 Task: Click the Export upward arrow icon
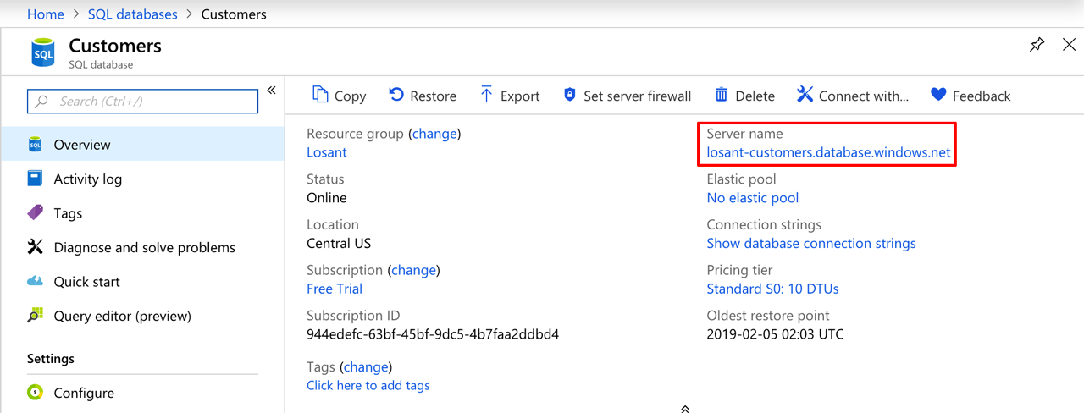[486, 95]
